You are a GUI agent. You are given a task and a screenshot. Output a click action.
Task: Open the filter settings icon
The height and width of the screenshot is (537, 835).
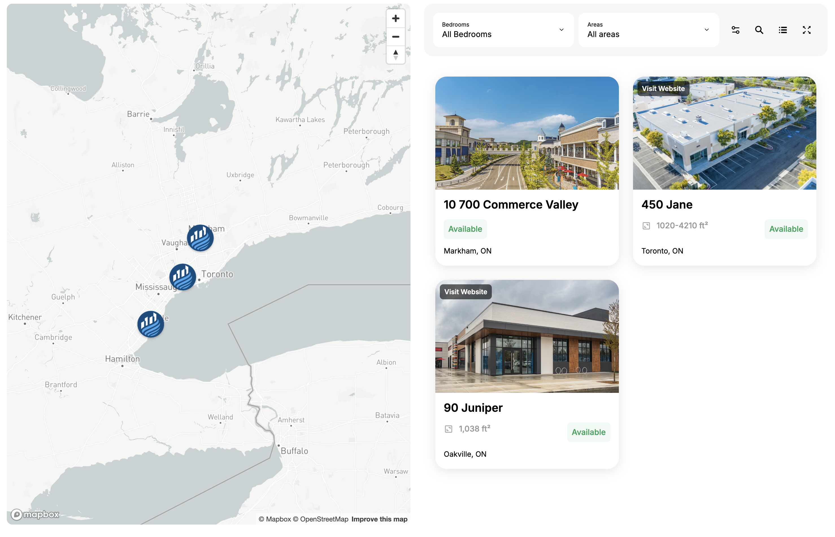tap(735, 30)
